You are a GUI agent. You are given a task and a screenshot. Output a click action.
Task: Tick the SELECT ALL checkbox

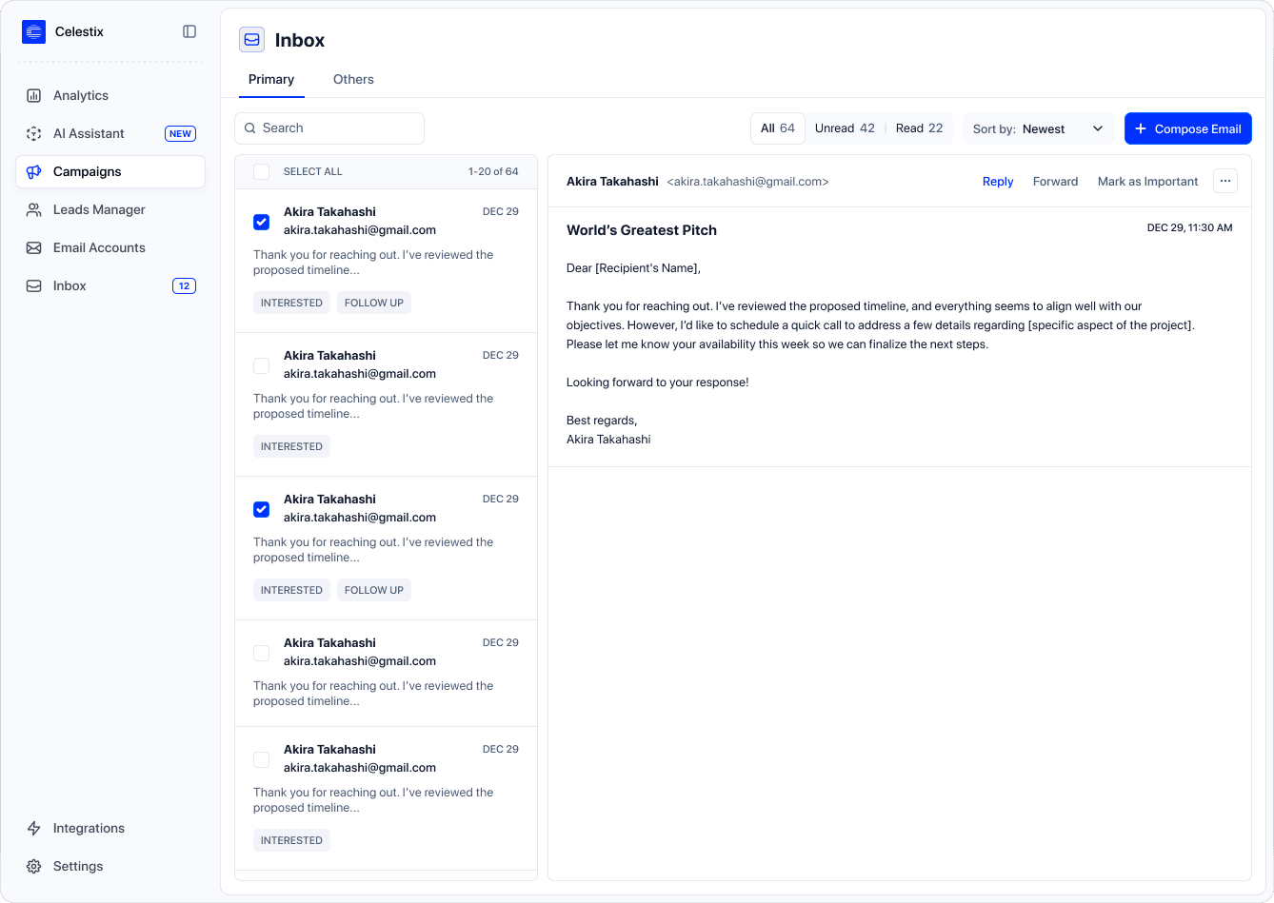[x=261, y=171]
